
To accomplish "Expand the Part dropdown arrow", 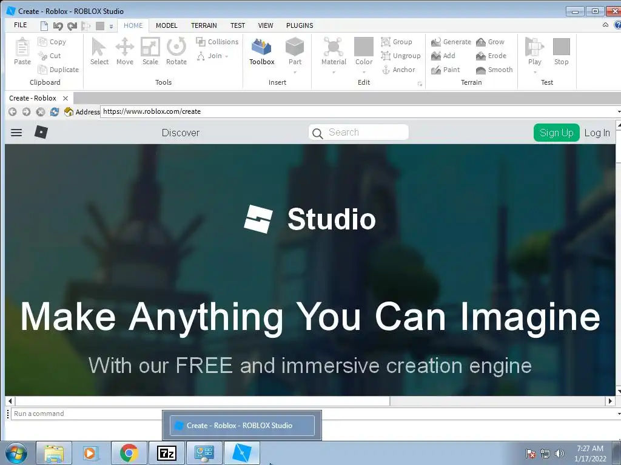I will 295,73.
